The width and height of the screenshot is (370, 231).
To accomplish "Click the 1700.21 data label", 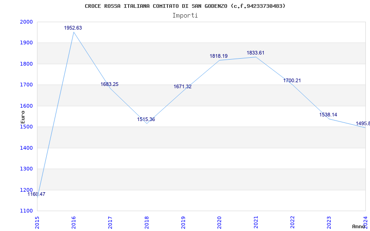I will click(x=292, y=80).
